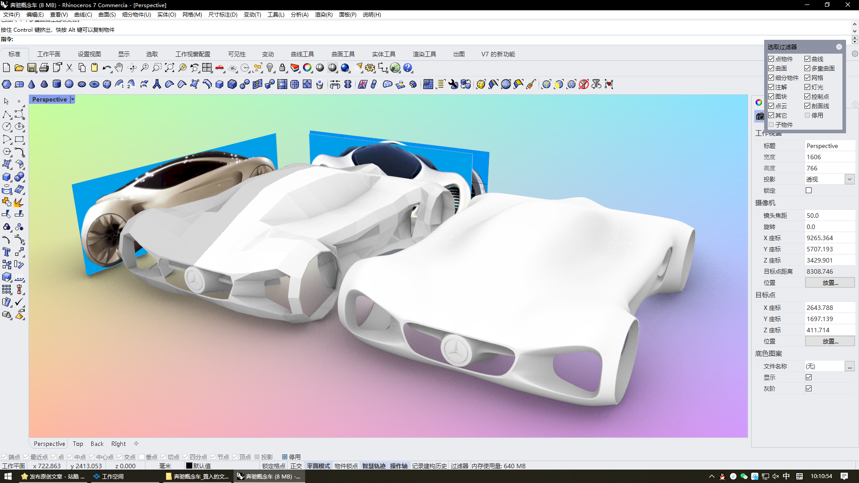
Task: Toggle 操作轴 gumball in status bar
Action: [398, 466]
